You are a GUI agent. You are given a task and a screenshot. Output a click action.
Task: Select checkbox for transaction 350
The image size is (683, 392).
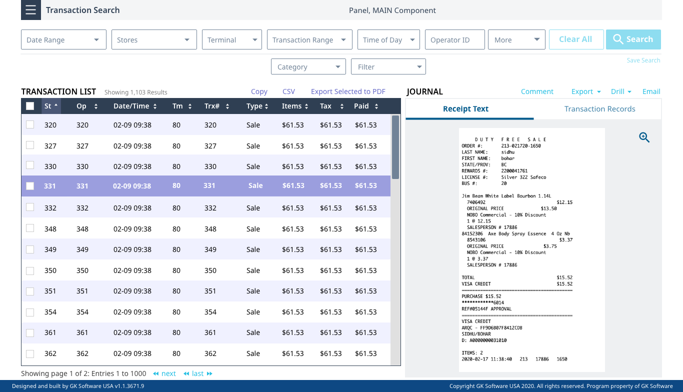tap(30, 270)
